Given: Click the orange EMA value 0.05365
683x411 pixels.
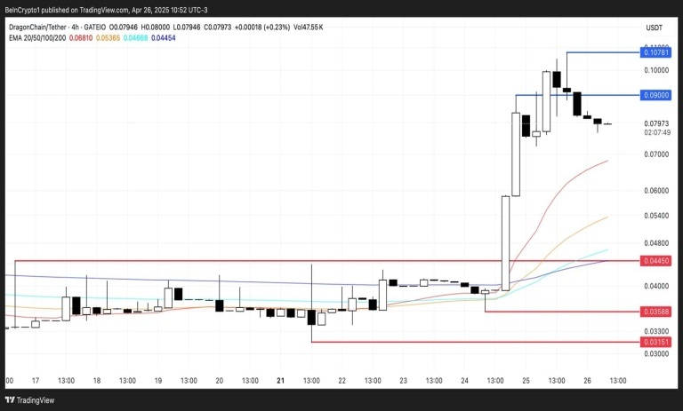Looking at the screenshot, I should 108,38.
